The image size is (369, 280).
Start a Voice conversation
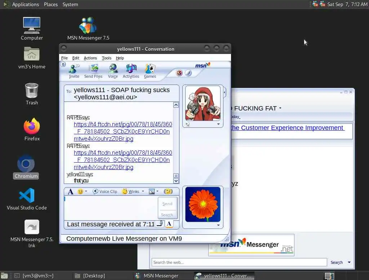pos(113,71)
